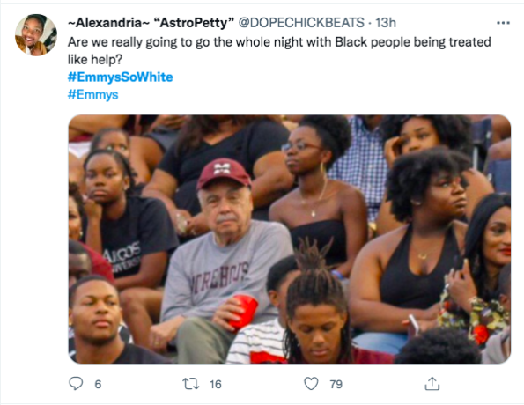This screenshot has height=405, width=524.
Task: Click the "AstroPetty" nickname in the header
Action: click(194, 23)
